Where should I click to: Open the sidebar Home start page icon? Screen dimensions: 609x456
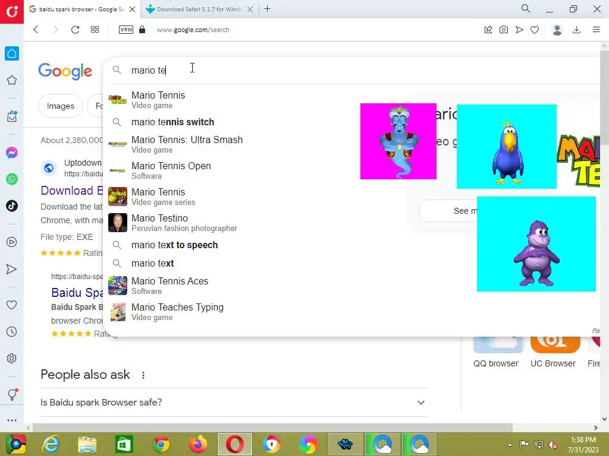coord(12,53)
